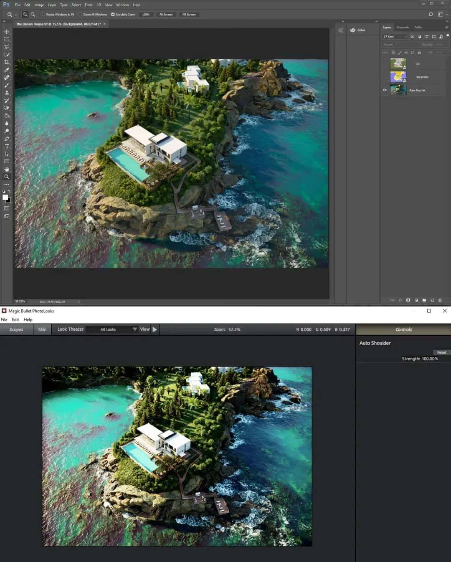451x562 pixels.
Task: Activate the Hand tool
Action: tap(6, 169)
